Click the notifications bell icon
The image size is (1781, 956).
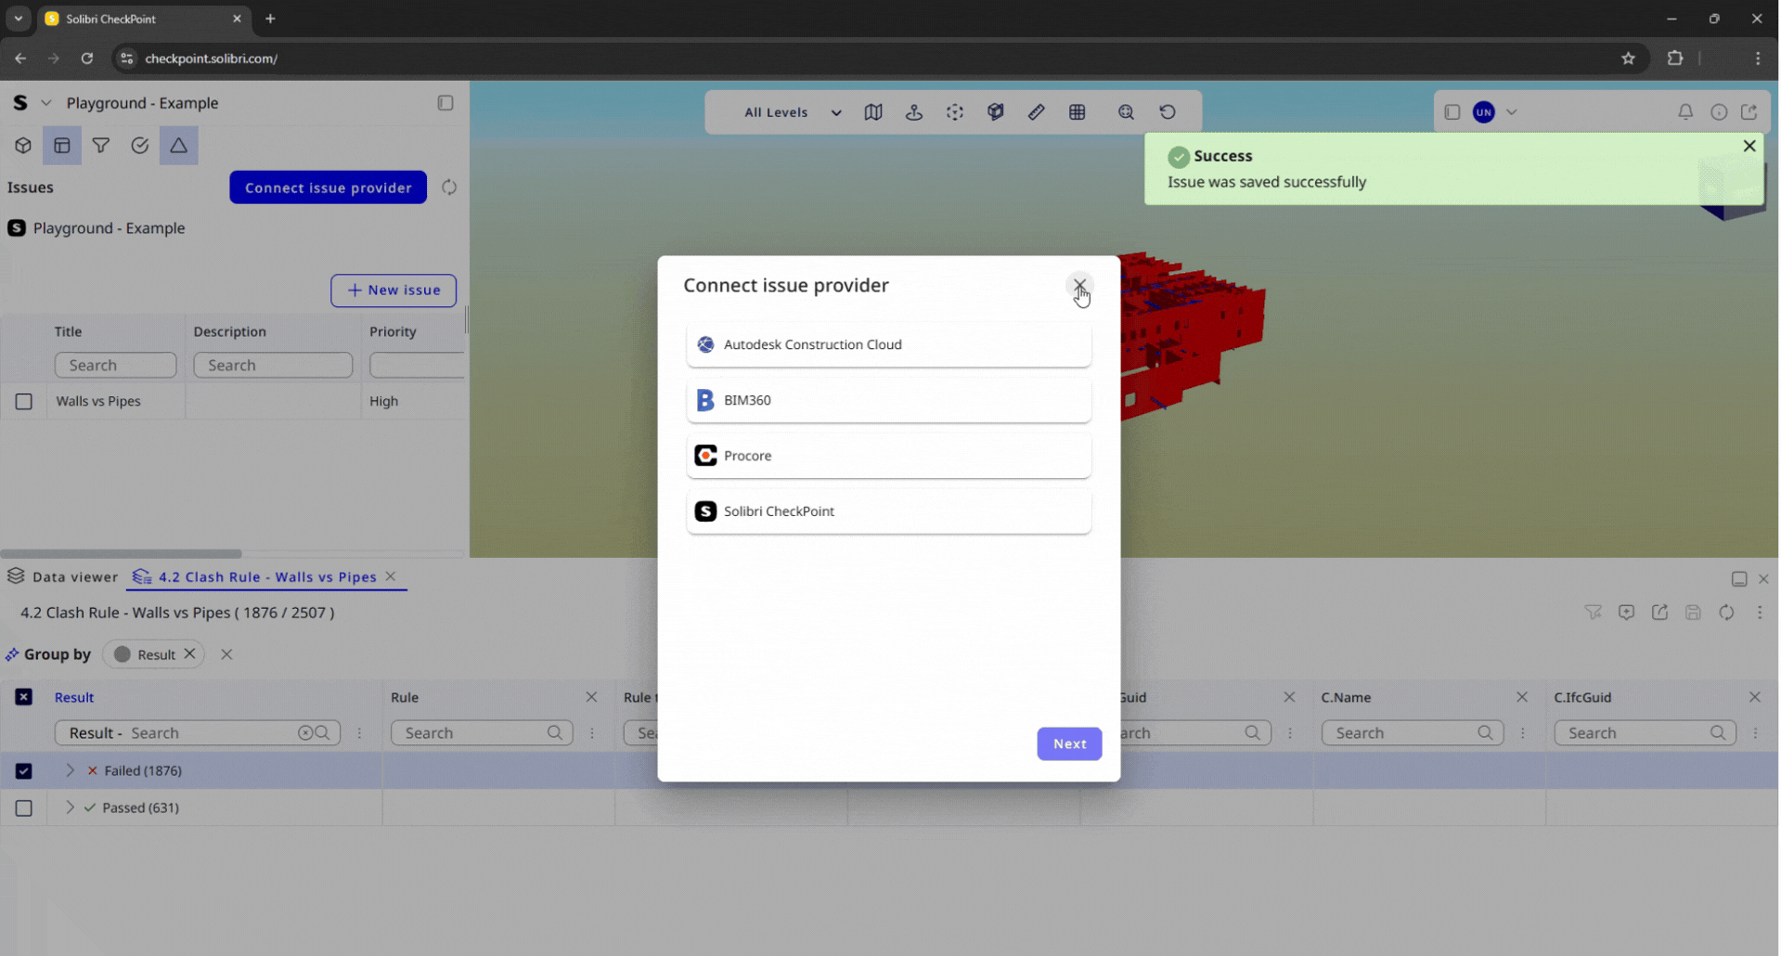pos(1684,112)
